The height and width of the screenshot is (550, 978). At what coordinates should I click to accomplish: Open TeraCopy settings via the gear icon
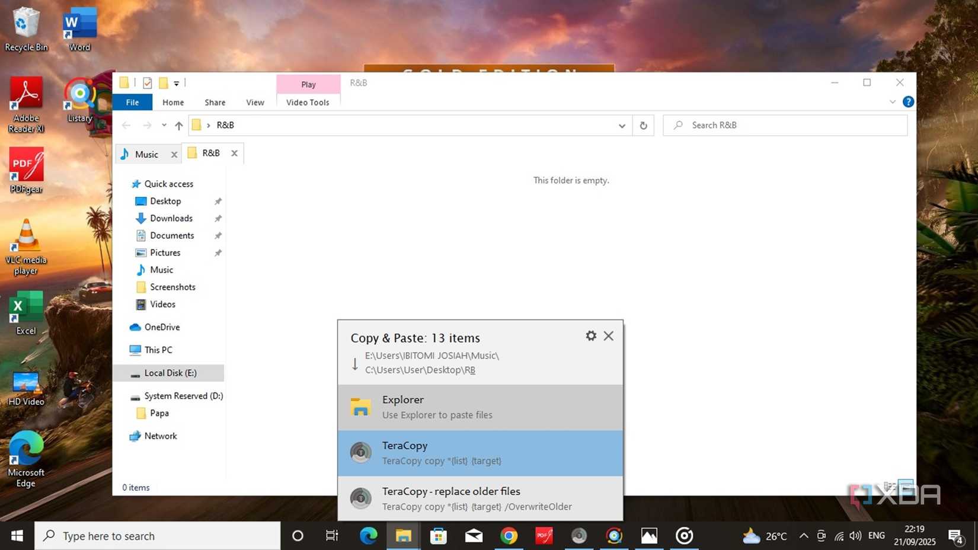click(x=590, y=335)
